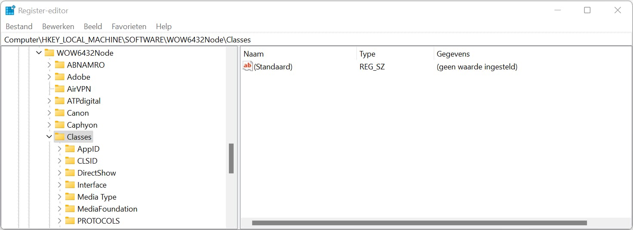Viewport: 633px width, 230px height.
Task: Click the AirVPN folder icon
Action: coord(60,89)
